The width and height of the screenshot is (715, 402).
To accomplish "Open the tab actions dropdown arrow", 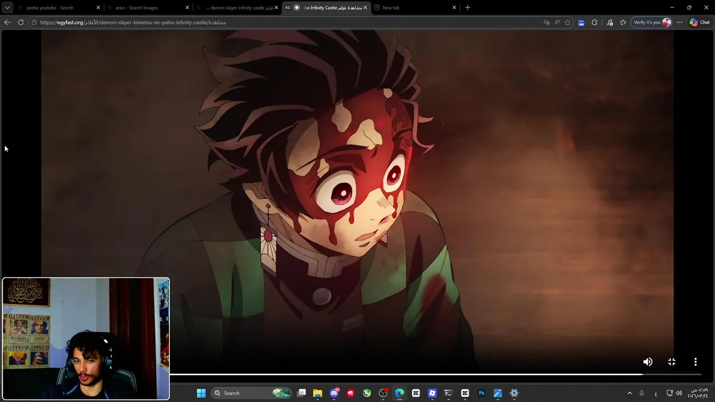I will [x=7, y=7].
